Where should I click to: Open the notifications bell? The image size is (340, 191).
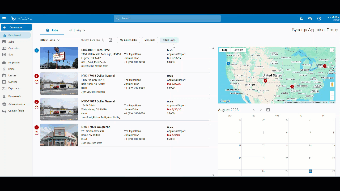click(x=301, y=18)
